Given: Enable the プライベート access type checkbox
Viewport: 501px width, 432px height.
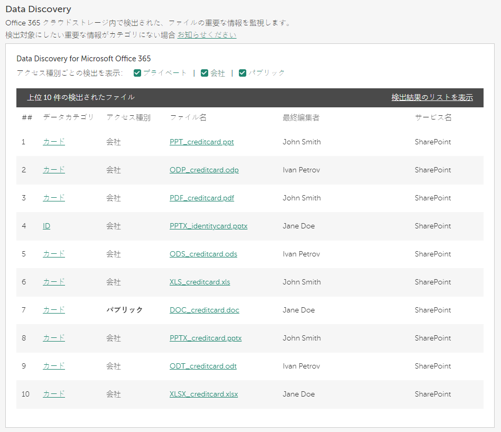Looking at the screenshot, I should pyautogui.click(x=137, y=72).
